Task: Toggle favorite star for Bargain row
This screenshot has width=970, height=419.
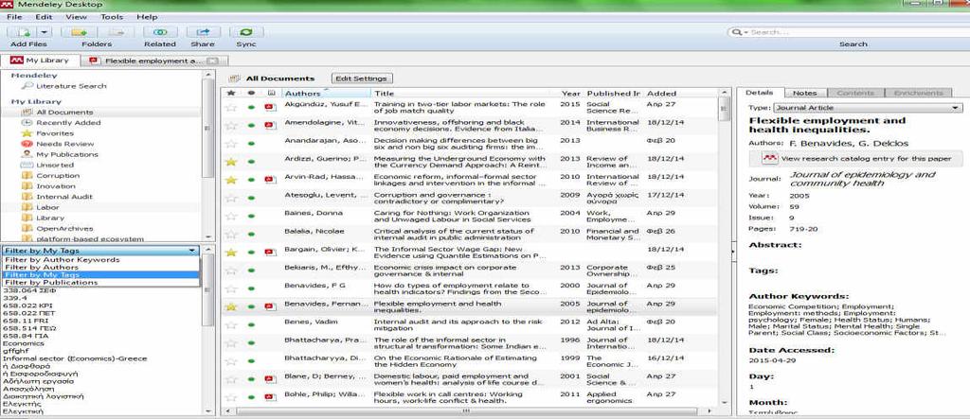Action: tap(231, 253)
